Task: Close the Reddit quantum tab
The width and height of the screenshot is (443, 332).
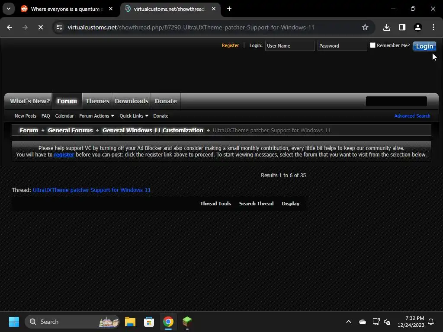Action: (x=111, y=9)
